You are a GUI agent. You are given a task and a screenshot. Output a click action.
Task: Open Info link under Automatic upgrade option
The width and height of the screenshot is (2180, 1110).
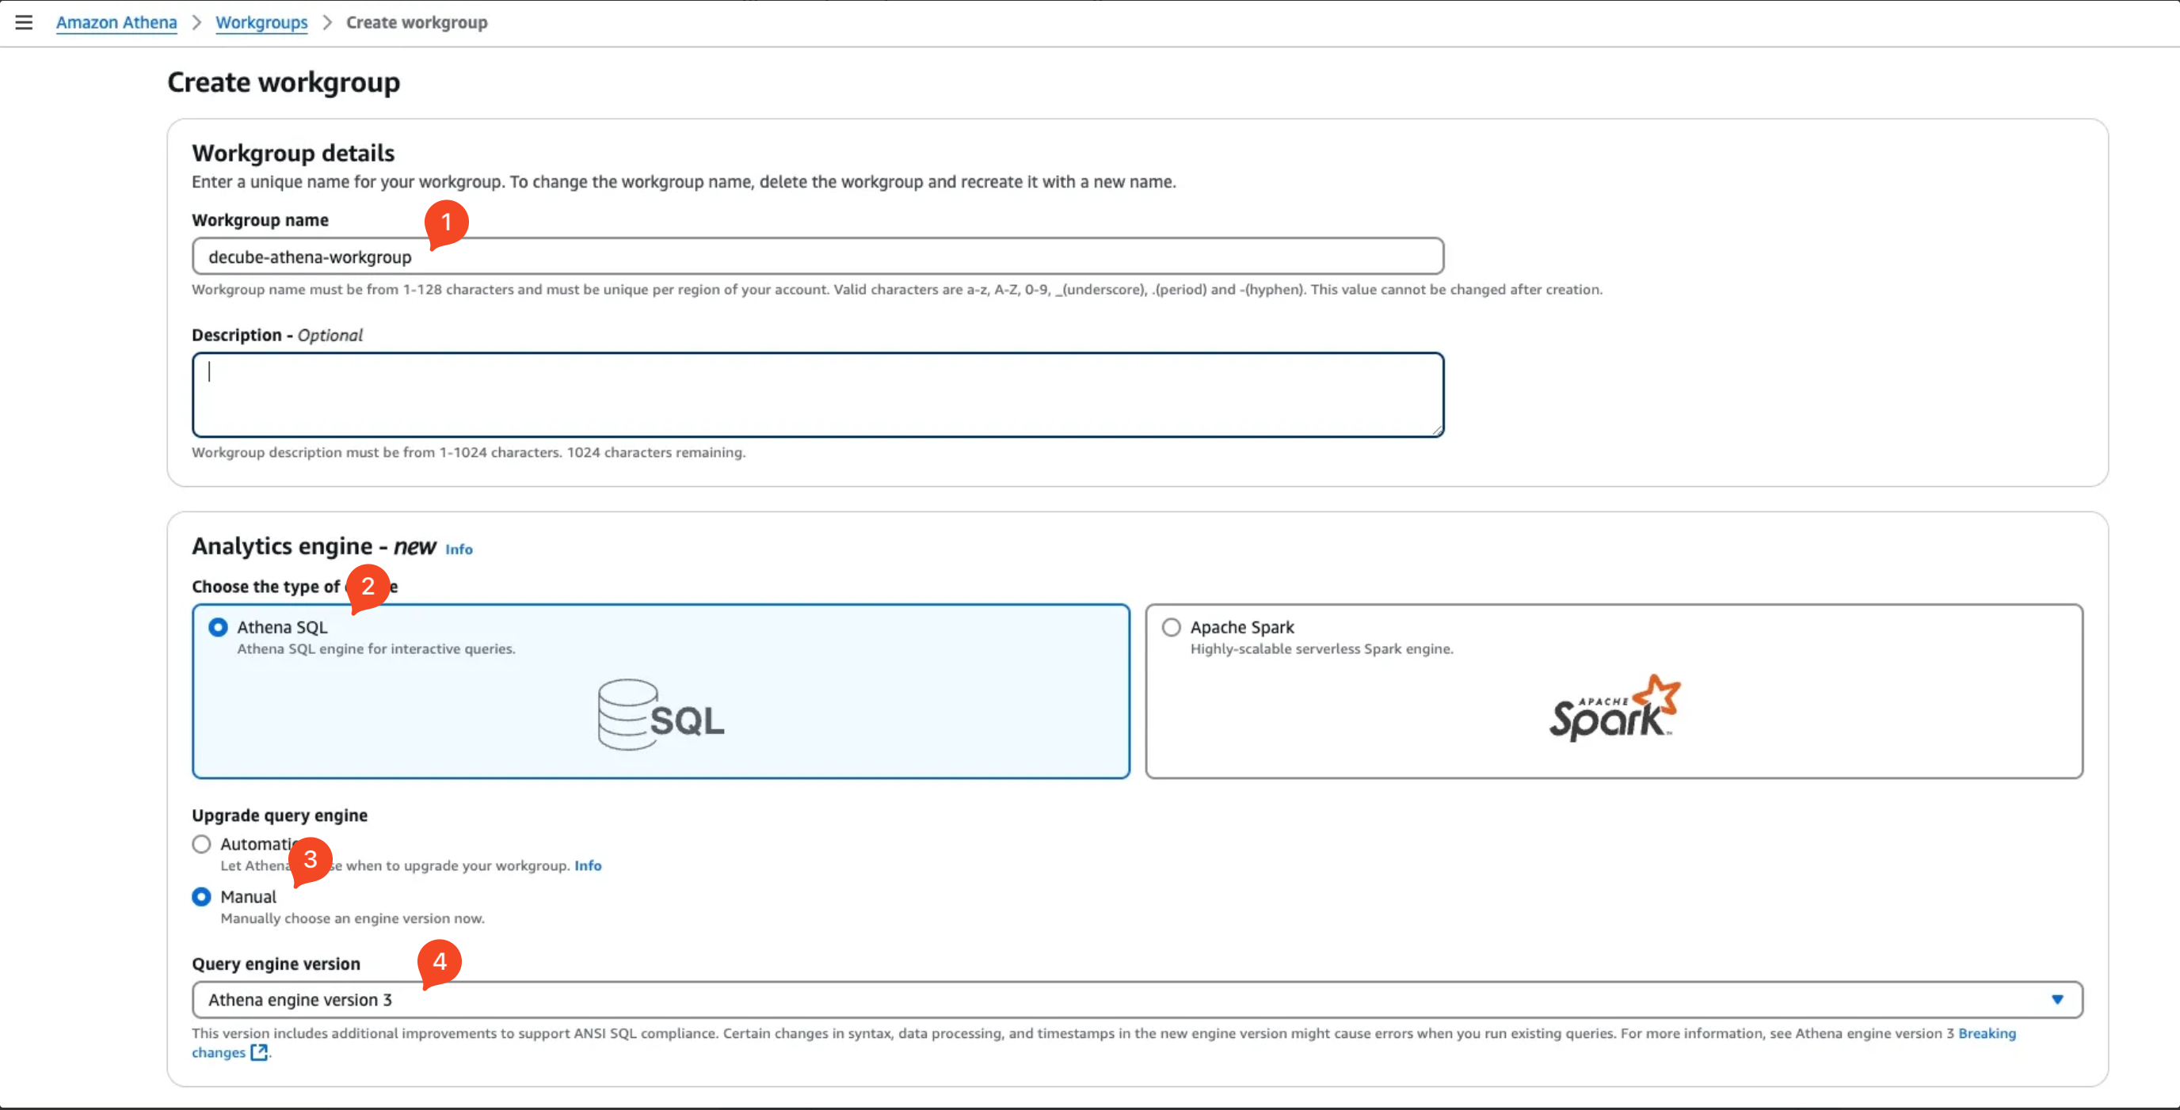[587, 865]
